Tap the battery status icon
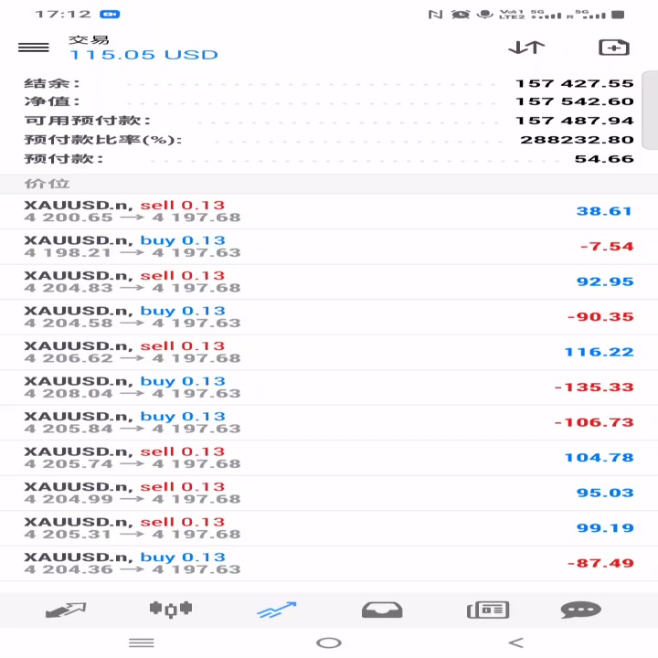The width and height of the screenshot is (658, 658). 618,15
